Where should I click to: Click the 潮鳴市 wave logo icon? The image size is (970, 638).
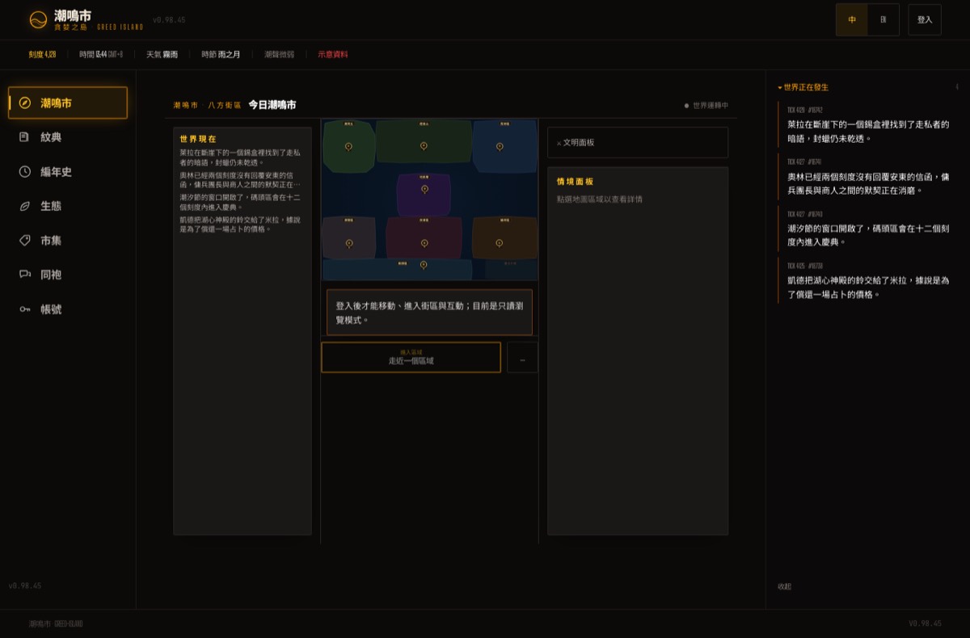click(38, 19)
